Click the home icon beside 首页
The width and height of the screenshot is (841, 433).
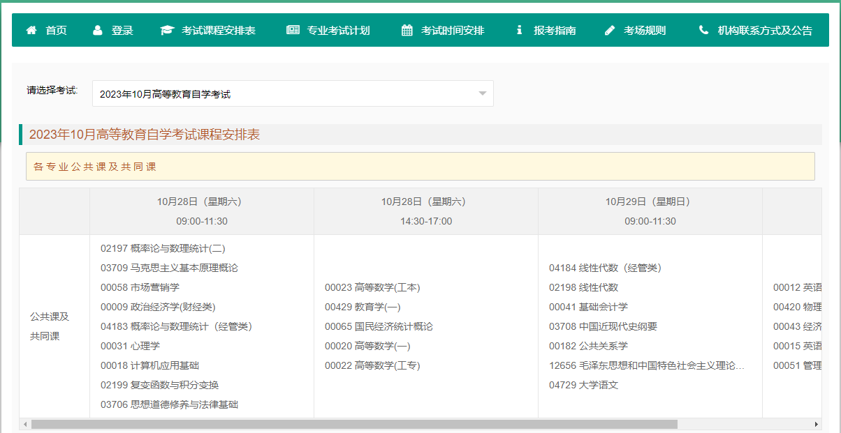(31, 31)
